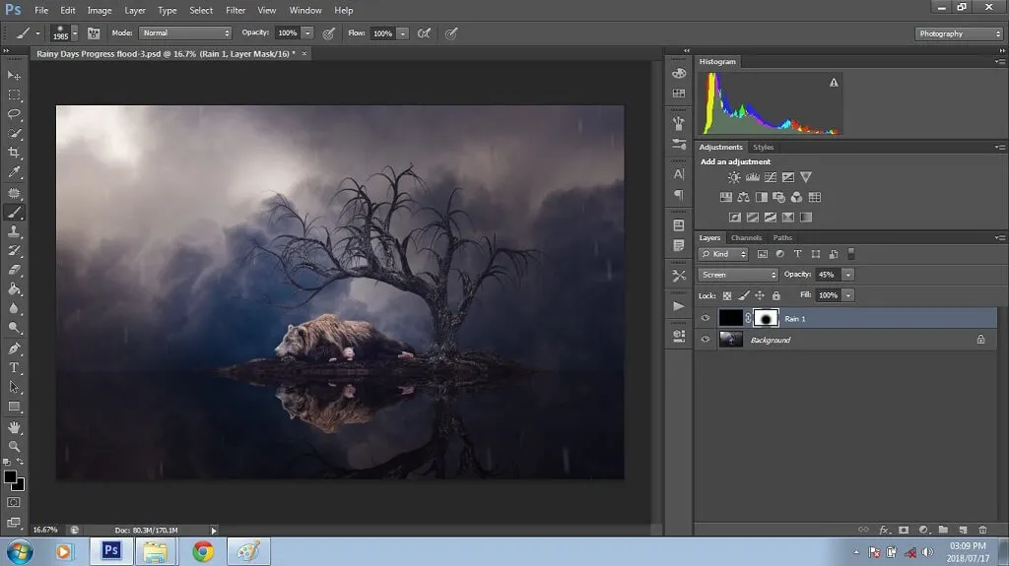Create a new layer from Layers footer

point(963,530)
